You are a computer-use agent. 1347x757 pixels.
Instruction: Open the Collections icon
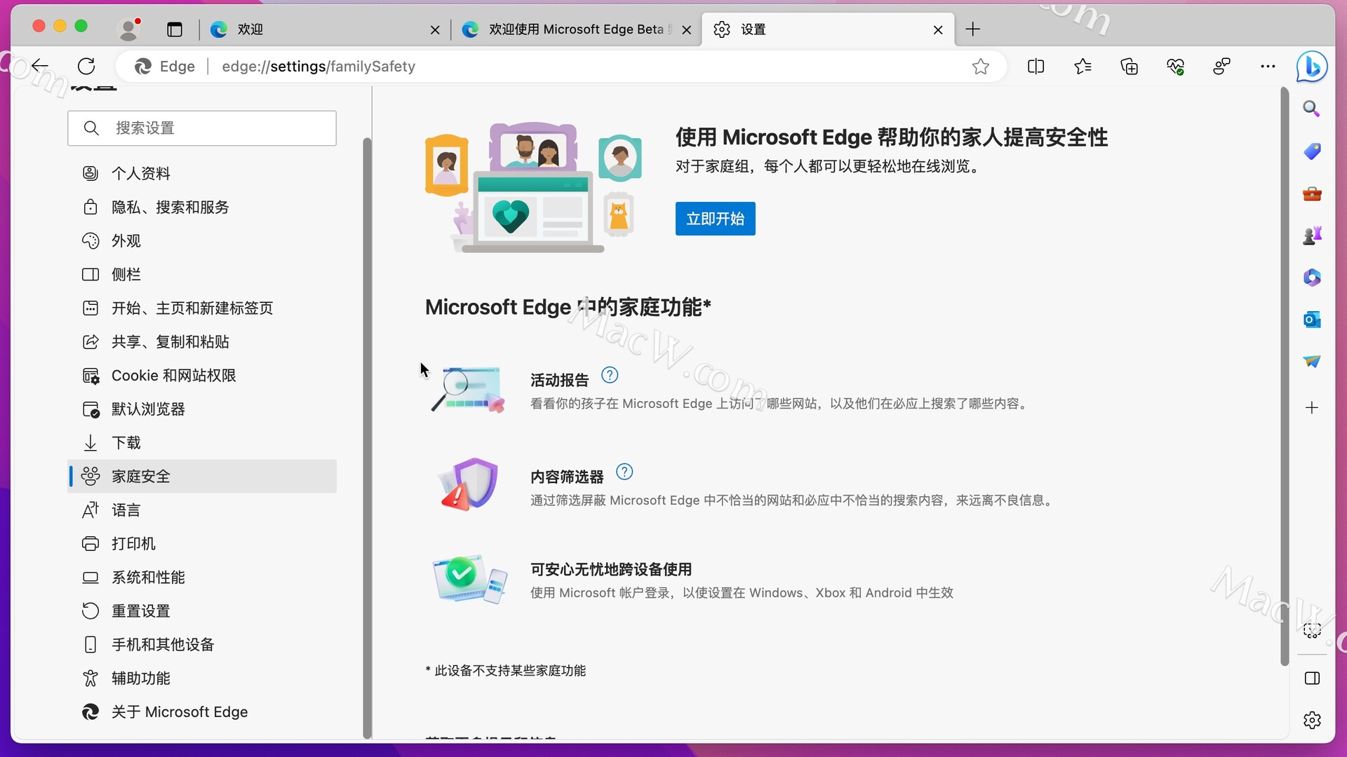(x=1130, y=67)
